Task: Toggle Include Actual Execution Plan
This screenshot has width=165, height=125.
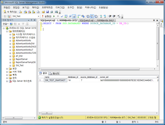Action: click(79, 16)
